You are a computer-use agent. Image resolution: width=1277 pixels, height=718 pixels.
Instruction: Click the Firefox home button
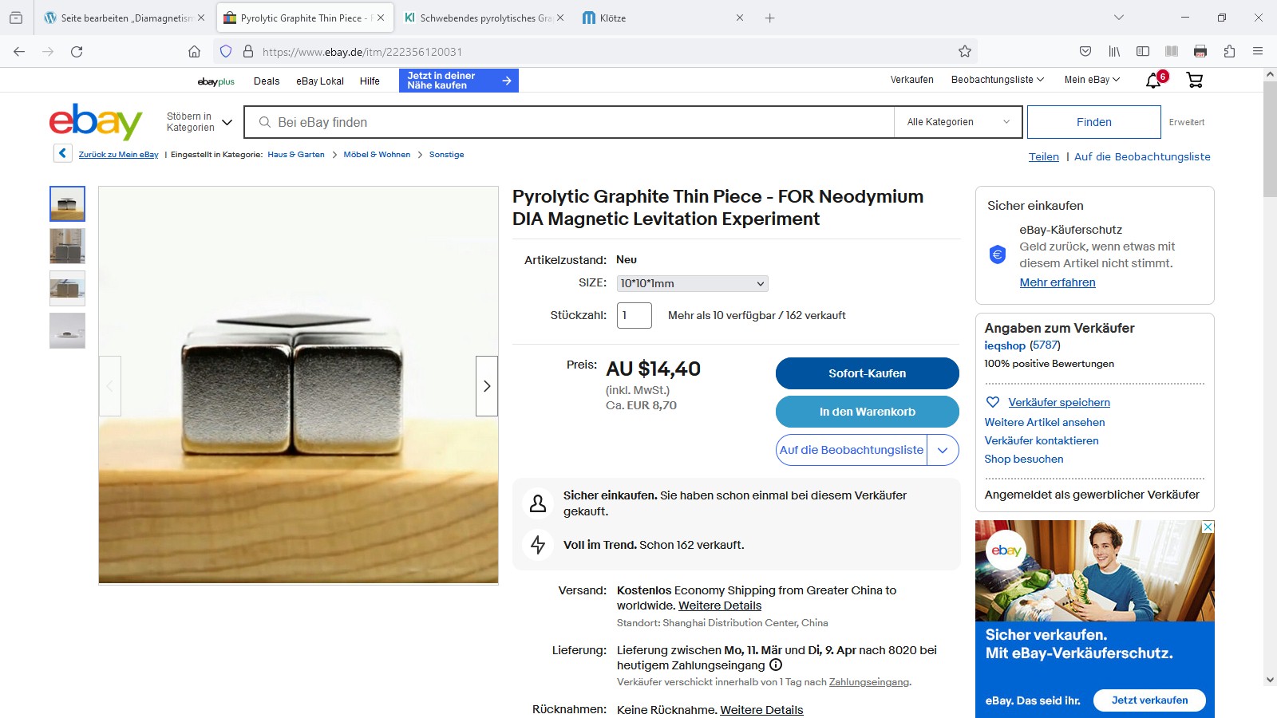click(x=194, y=52)
